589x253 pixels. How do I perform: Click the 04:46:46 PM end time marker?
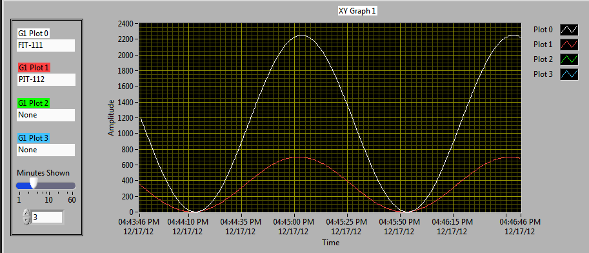click(520, 227)
